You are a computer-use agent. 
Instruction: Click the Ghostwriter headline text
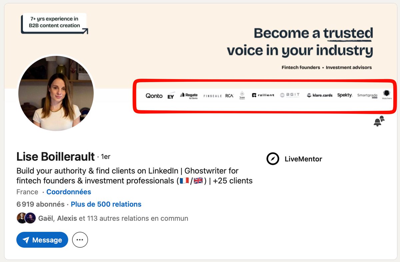click(x=134, y=176)
